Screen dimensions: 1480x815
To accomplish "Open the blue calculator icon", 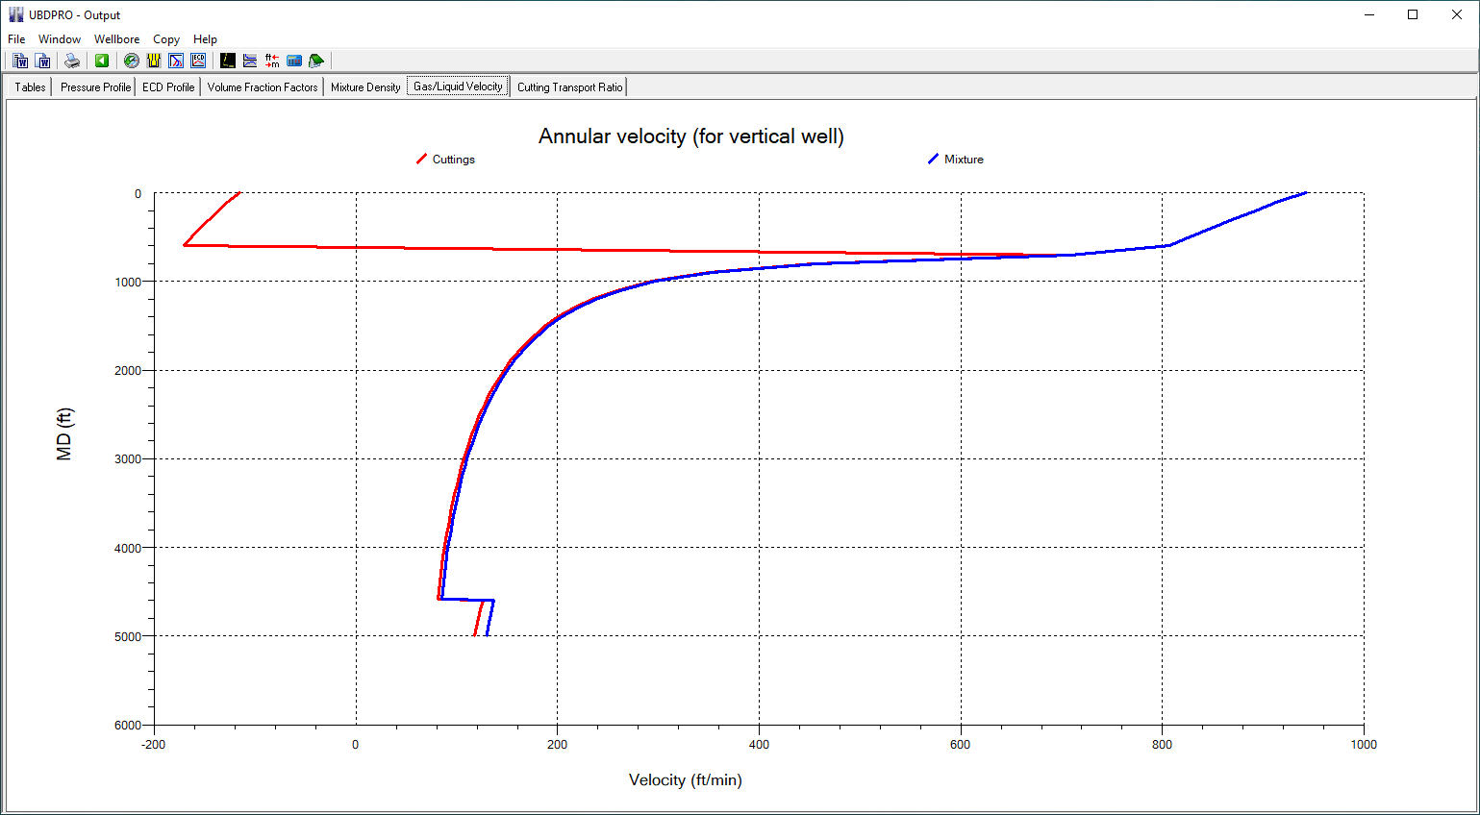I will pos(294,61).
